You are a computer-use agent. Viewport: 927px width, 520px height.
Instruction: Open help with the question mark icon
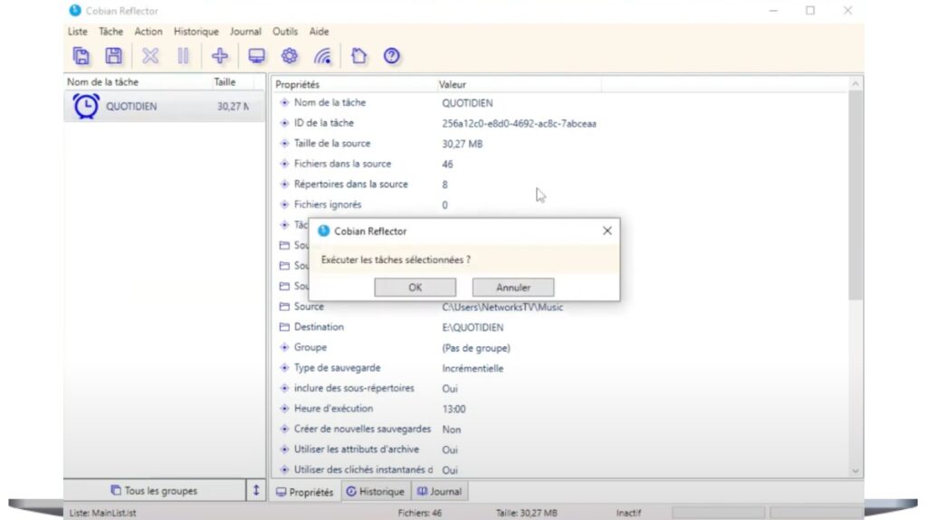(x=391, y=56)
